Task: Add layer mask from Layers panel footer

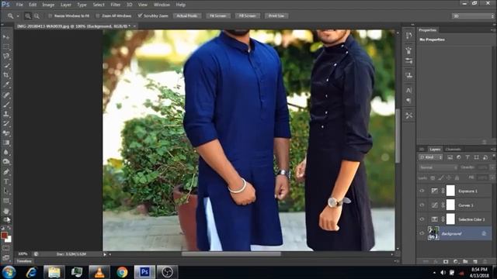Action: (x=446, y=261)
